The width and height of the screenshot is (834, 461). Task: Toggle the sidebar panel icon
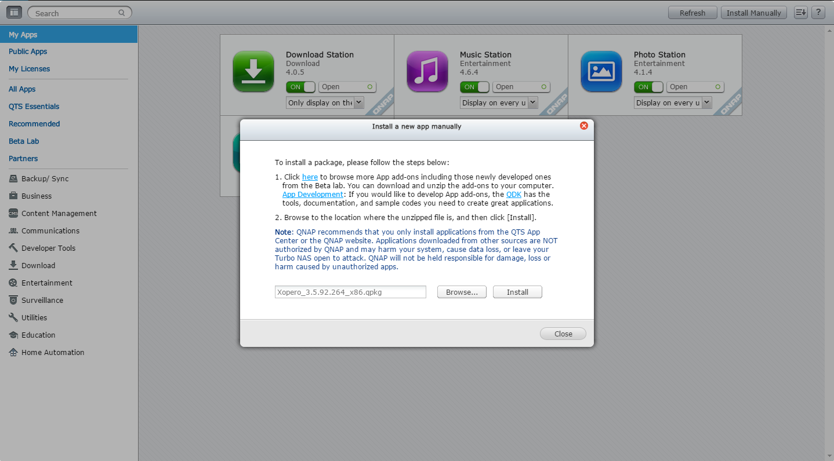pos(14,12)
